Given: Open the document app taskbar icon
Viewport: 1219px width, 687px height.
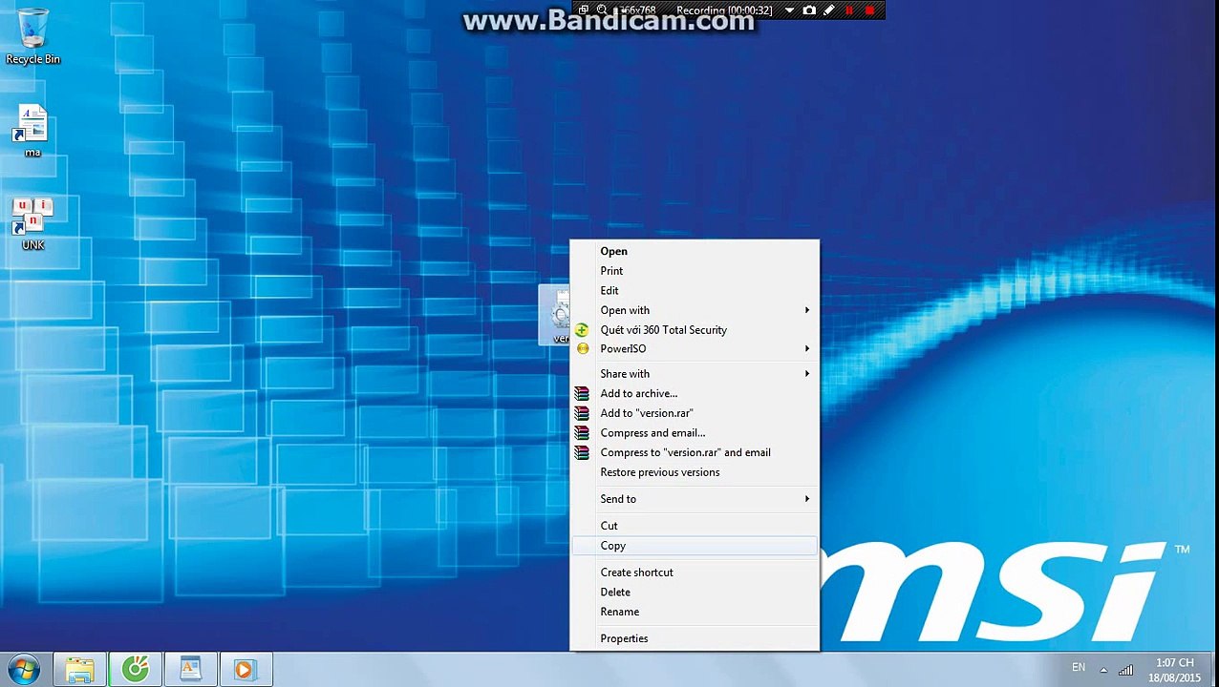Looking at the screenshot, I should click(x=190, y=670).
